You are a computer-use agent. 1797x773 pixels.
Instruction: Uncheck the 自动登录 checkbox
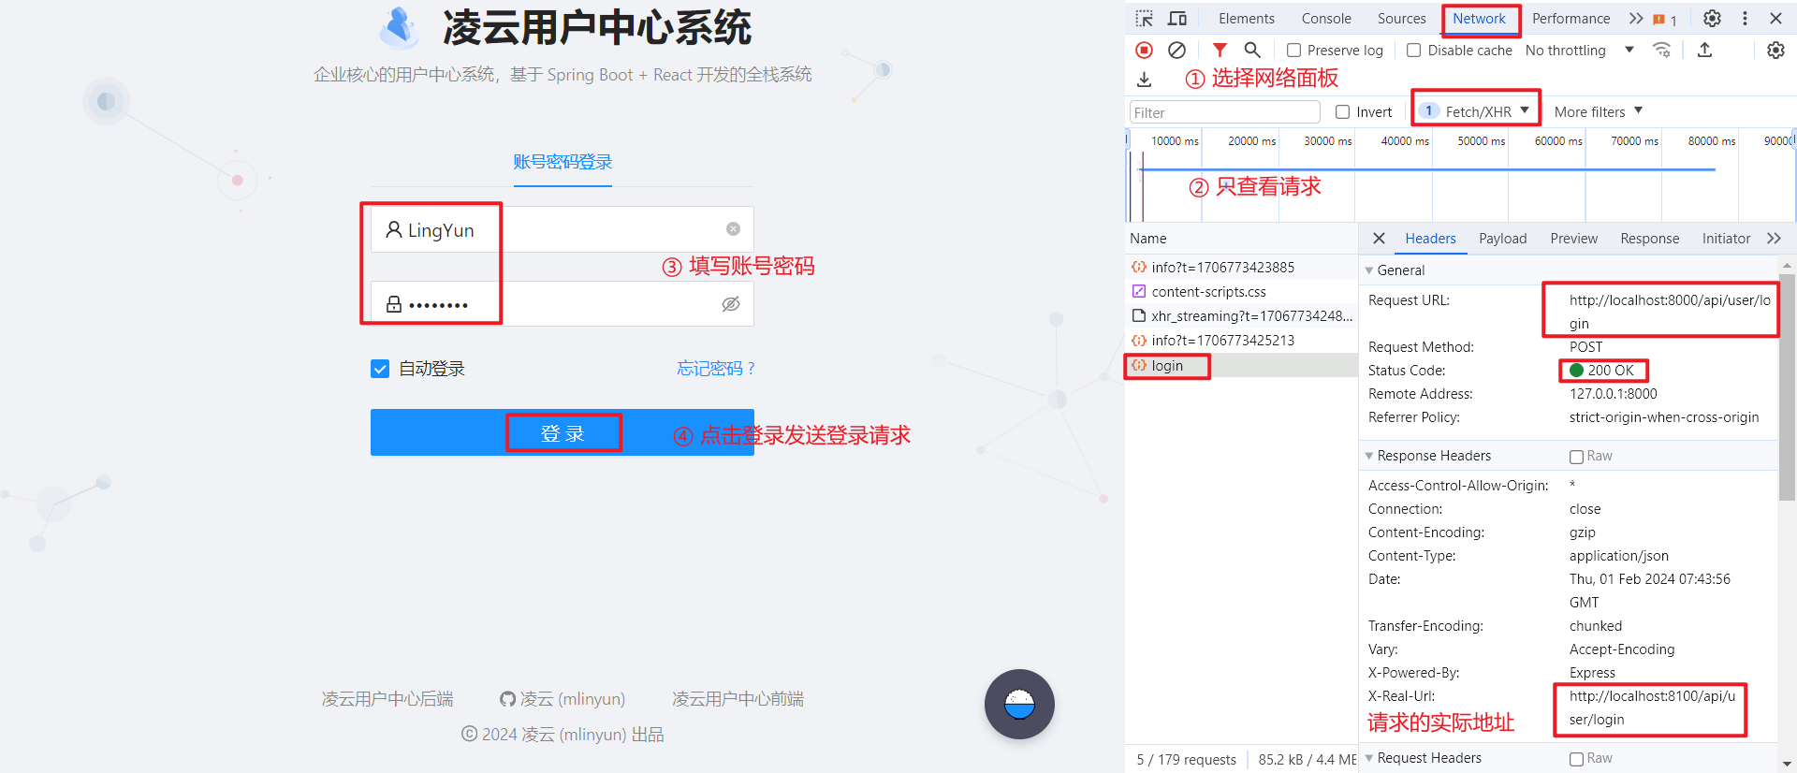coord(380,369)
